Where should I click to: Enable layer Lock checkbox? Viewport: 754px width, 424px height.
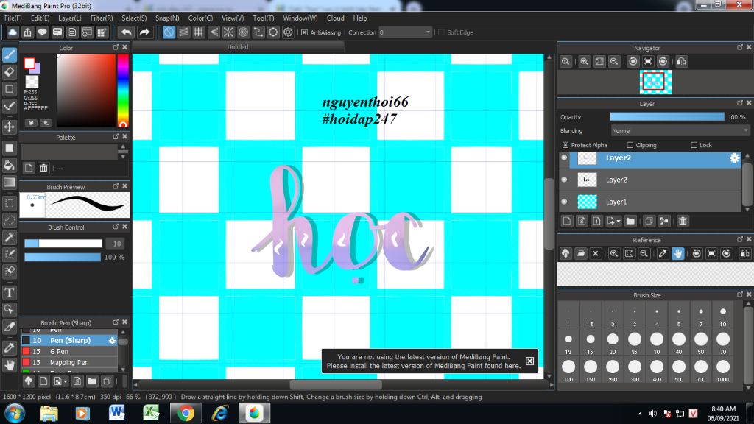coord(694,145)
